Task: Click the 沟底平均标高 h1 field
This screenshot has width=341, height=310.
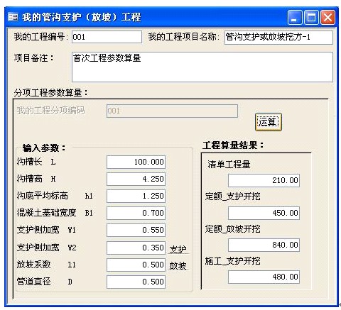Action: pyautogui.click(x=136, y=196)
